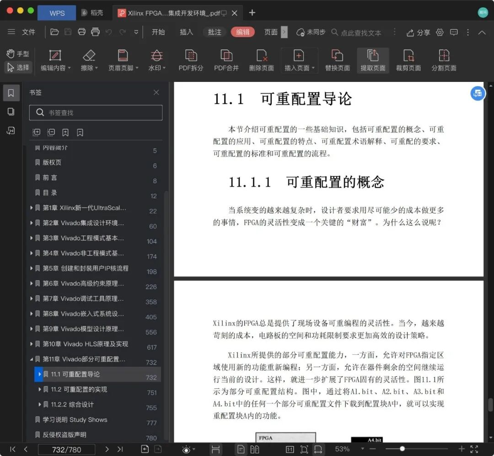Image resolution: width=494 pixels, height=456 pixels.
Task: Switch to the Comment tab
Action: [215, 32]
